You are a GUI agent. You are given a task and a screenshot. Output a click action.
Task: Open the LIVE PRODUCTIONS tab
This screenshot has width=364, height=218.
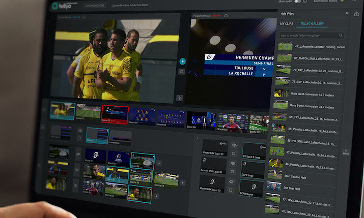95,6
